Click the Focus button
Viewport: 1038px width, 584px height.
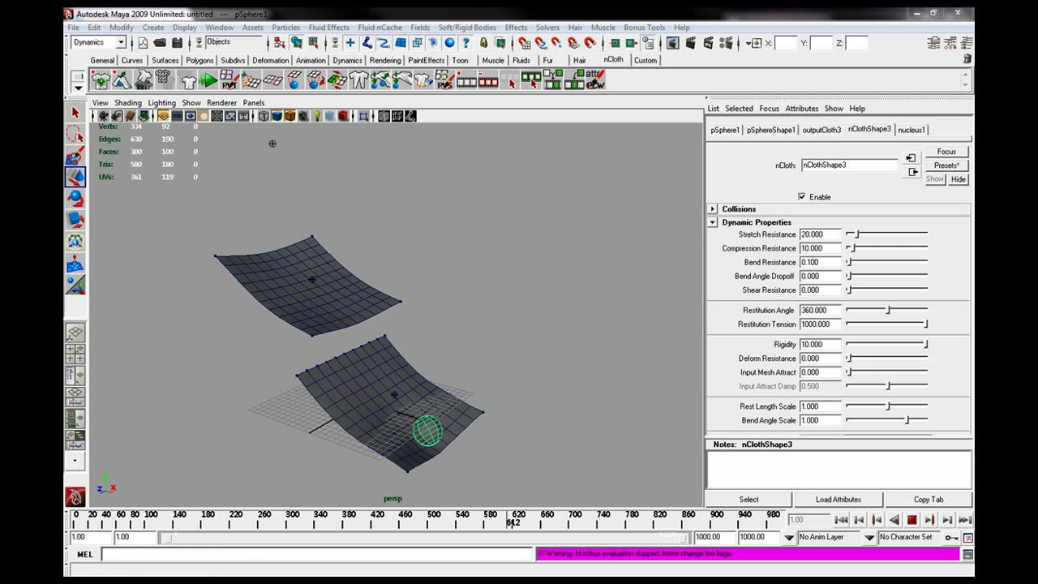tap(946, 152)
